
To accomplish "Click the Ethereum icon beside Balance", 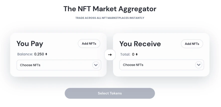I will click(x=46, y=54).
